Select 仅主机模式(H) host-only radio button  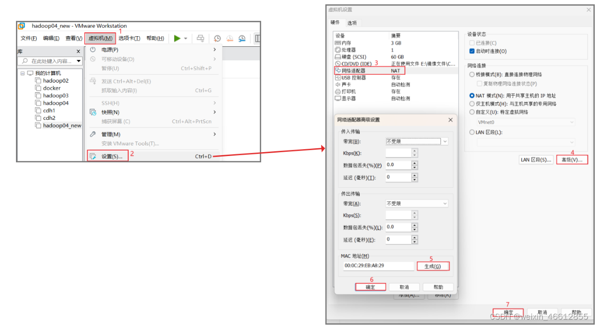pos(472,103)
